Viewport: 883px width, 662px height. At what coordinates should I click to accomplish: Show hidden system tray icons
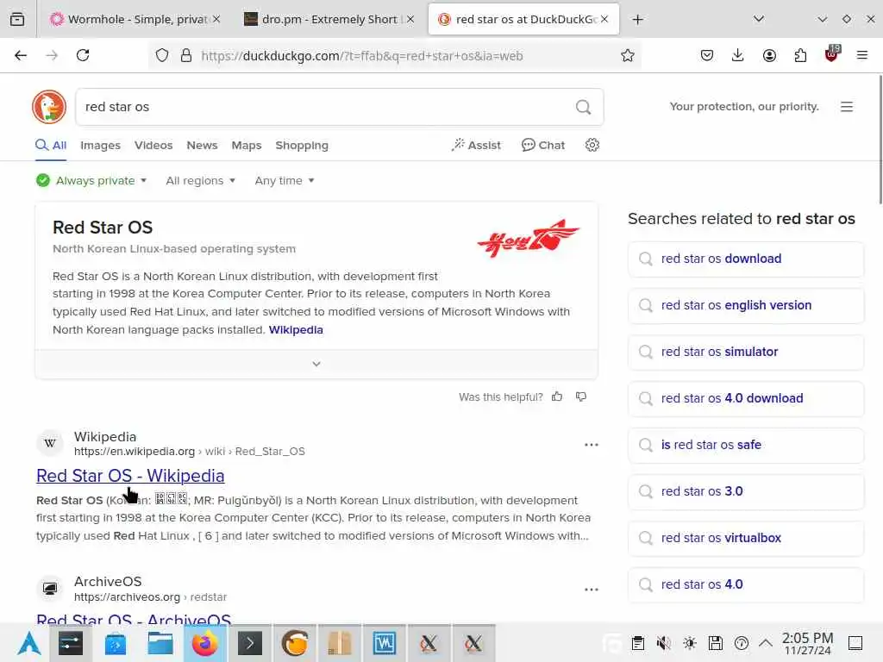[766, 643]
